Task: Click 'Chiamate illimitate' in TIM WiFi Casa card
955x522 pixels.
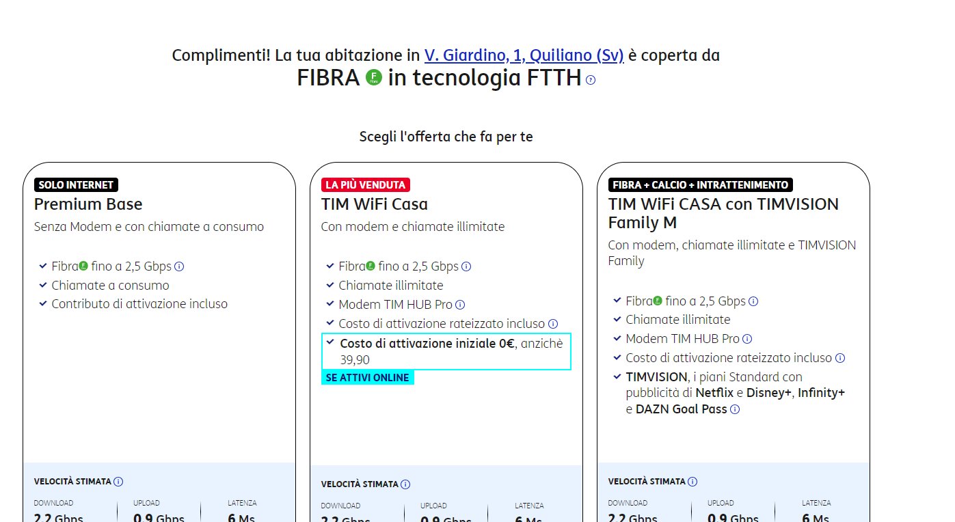Action: pyautogui.click(x=391, y=286)
